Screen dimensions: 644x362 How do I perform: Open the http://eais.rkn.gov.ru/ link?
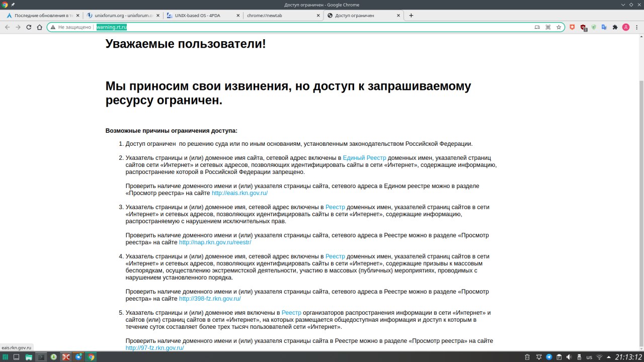click(239, 193)
